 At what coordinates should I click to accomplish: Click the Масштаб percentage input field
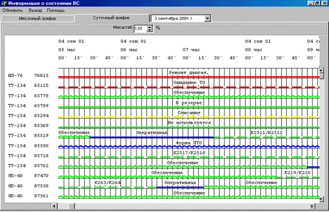[139, 28]
